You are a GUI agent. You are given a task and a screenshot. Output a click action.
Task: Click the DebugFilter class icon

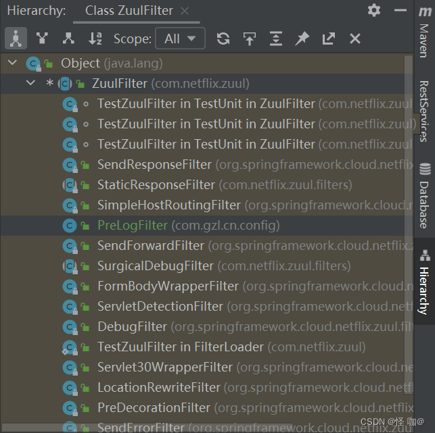pyautogui.click(x=70, y=327)
